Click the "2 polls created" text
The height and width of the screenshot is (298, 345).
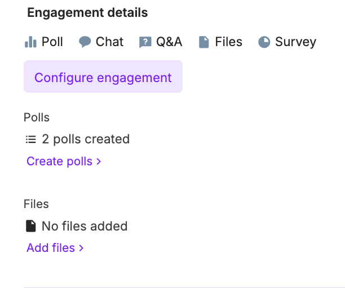86,139
